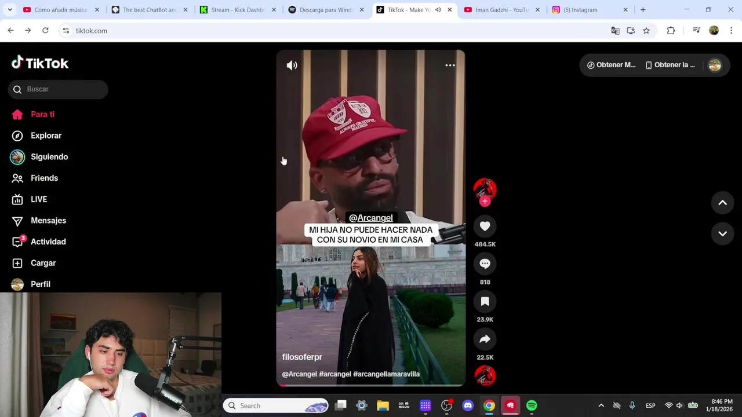Share the video via the arrow icon
The height and width of the screenshot is (417, 742).
pyautogui.click(x=485, y=339)
